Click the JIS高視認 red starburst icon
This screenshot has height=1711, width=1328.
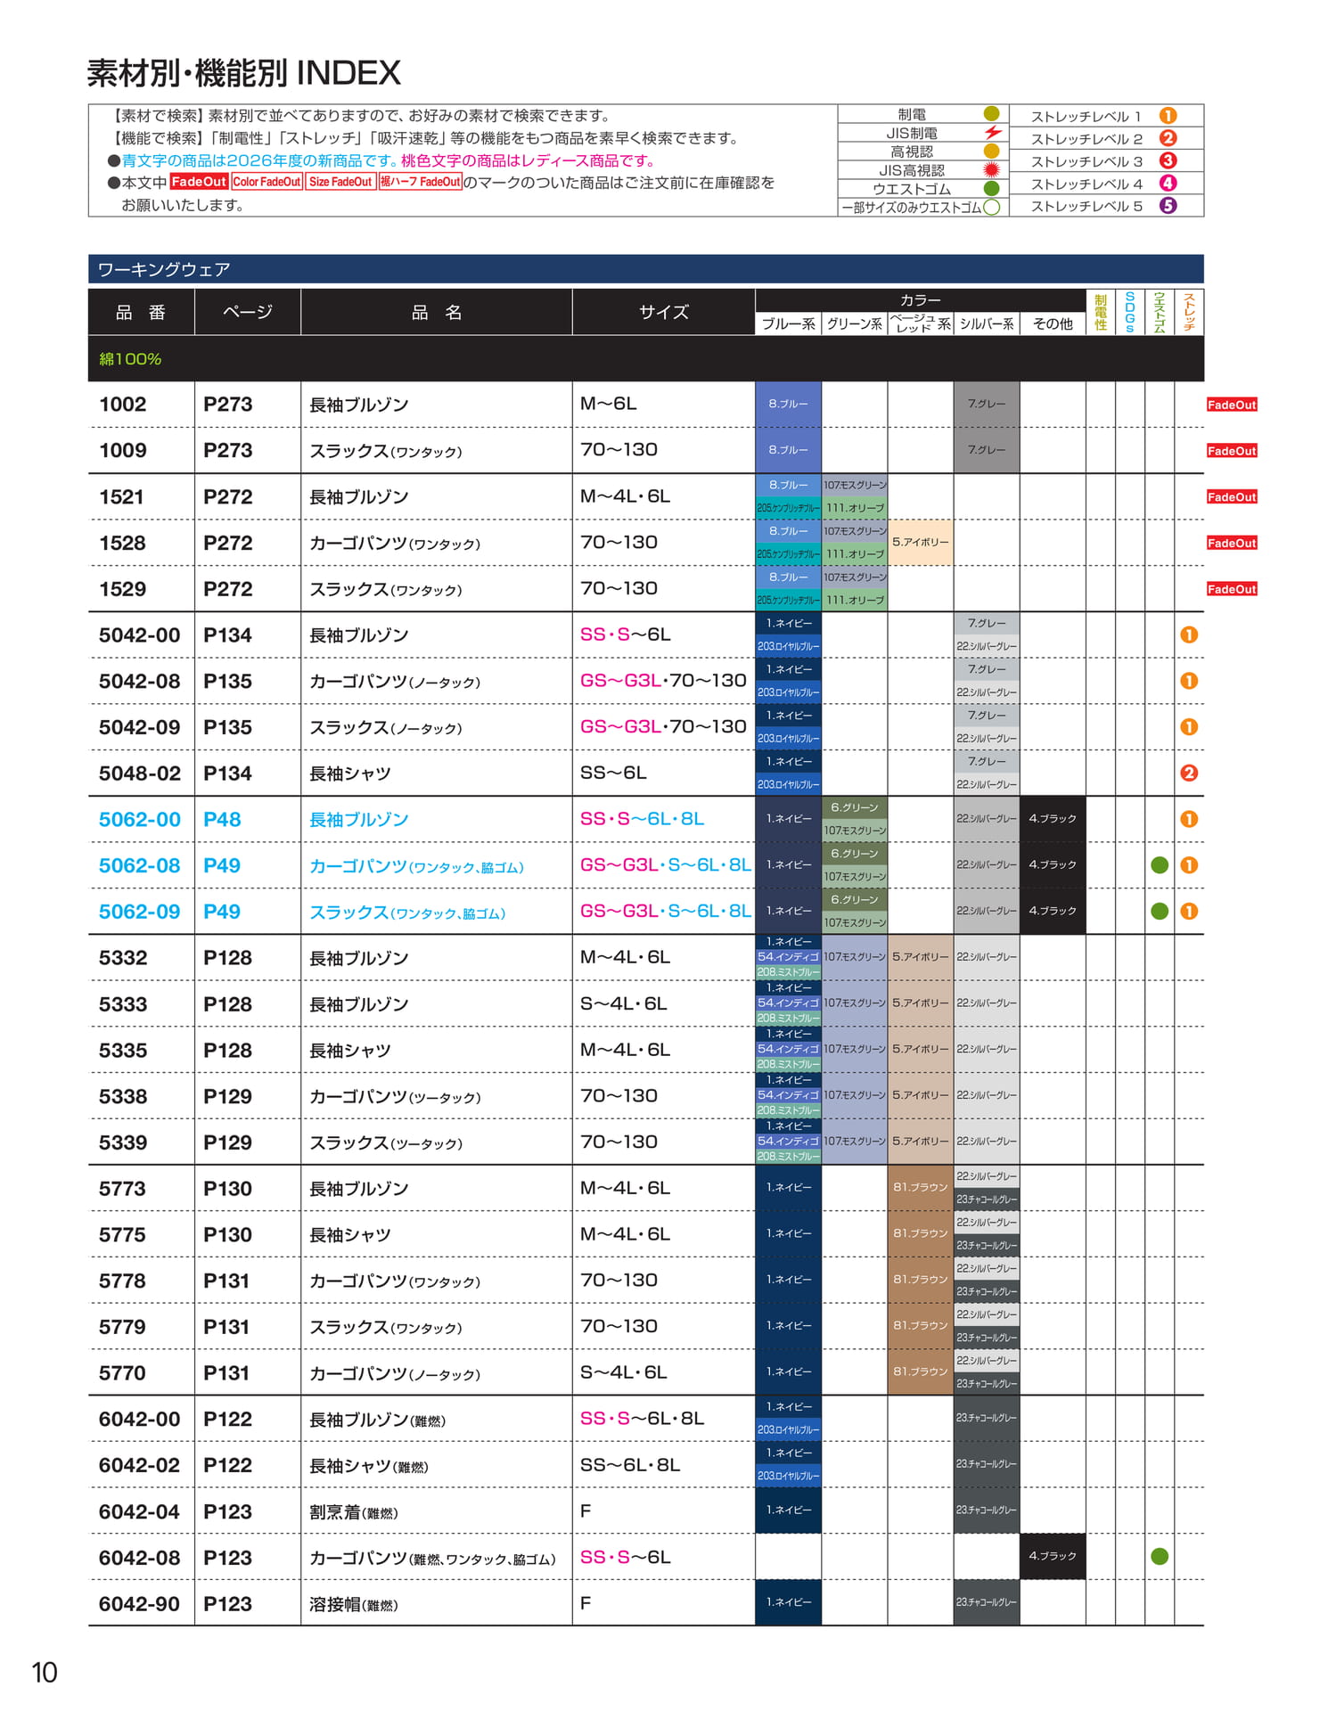pyautogui.click(x=991, y=170)
